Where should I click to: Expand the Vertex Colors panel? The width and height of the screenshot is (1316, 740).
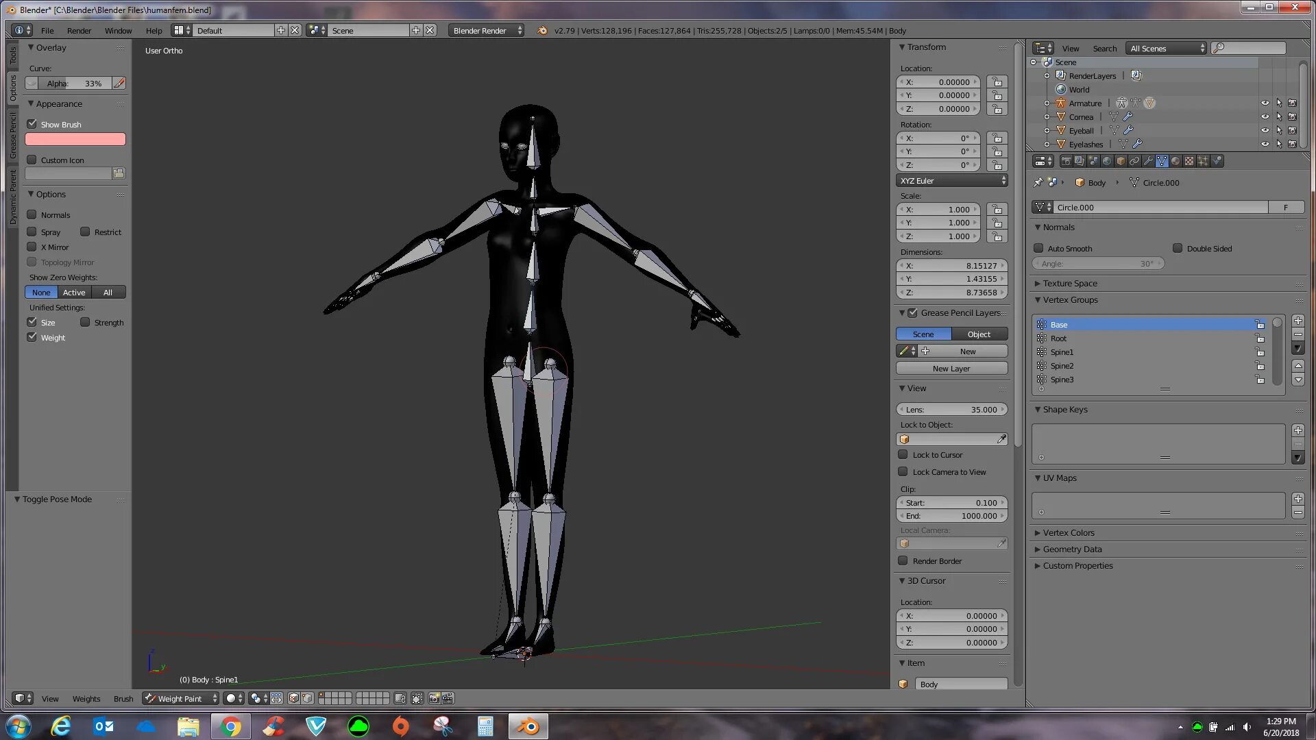click(1068, 532)
